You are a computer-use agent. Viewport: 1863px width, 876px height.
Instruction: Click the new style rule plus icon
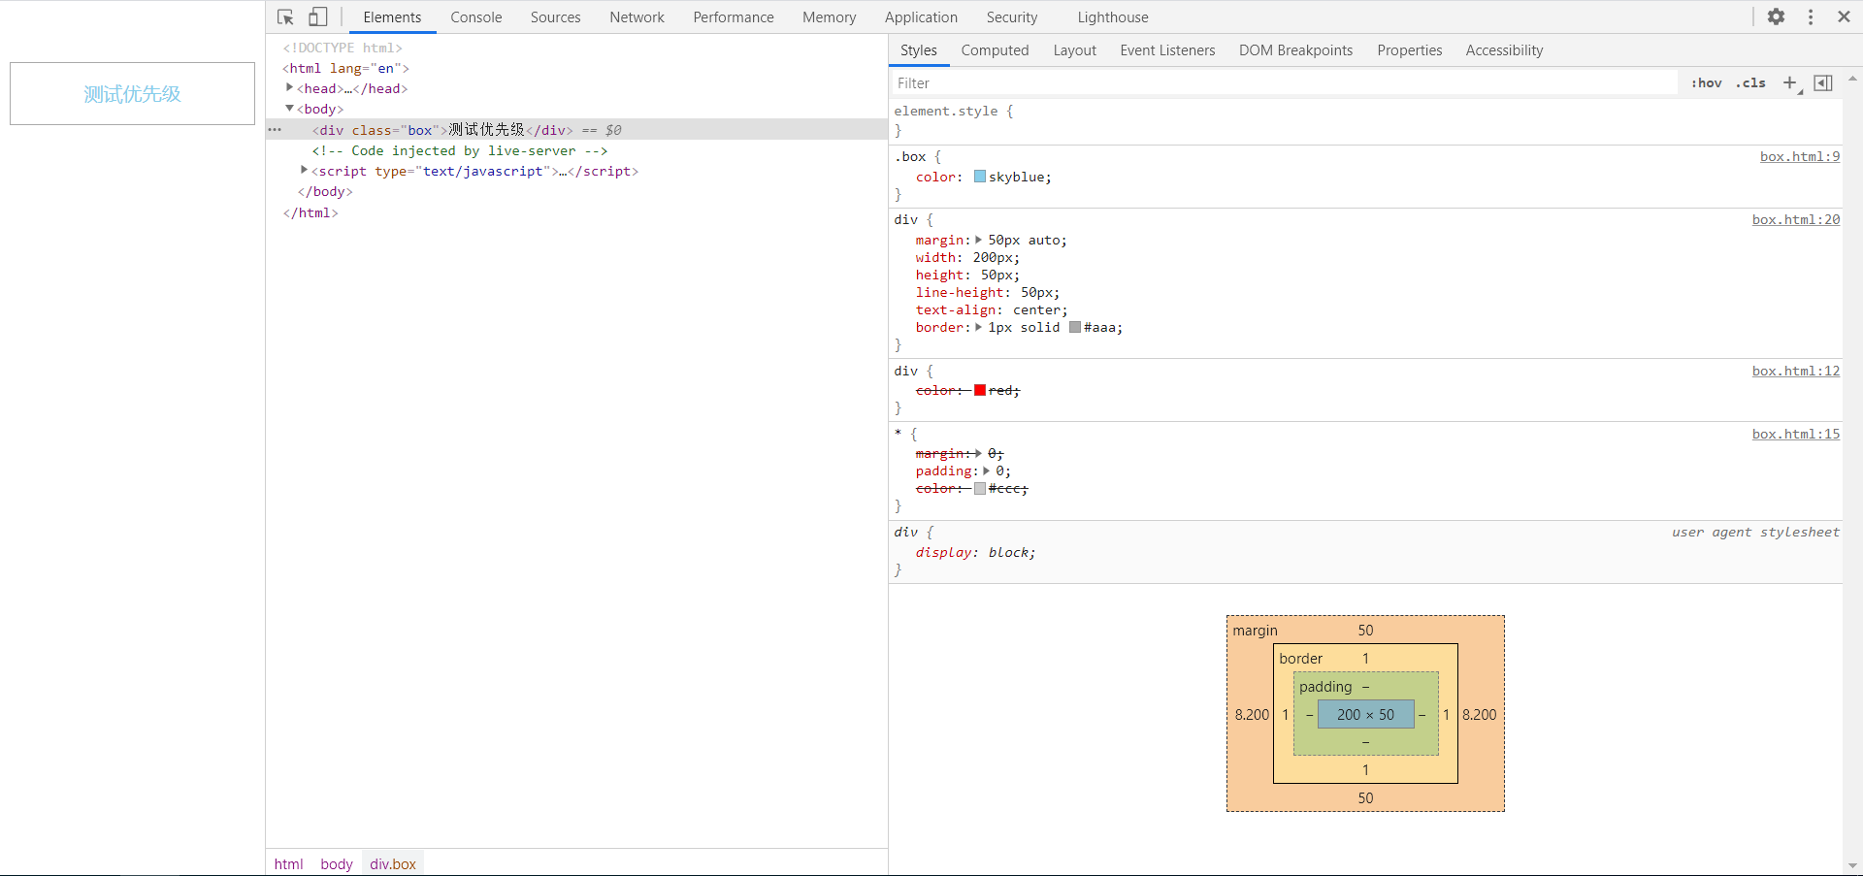coord(1790,82)
